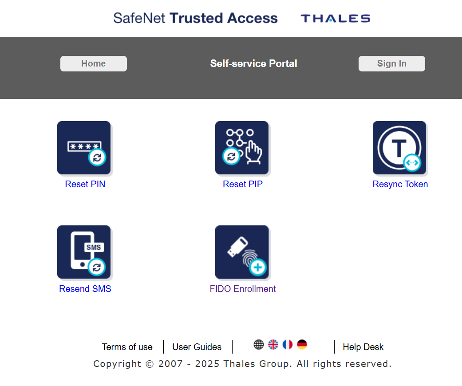Open the FIDO Enrollment text link
The width and height of the screenshot is (462, 386).
click(x=243, y=289)
